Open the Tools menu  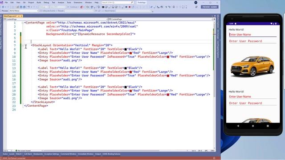click(69, 3)
